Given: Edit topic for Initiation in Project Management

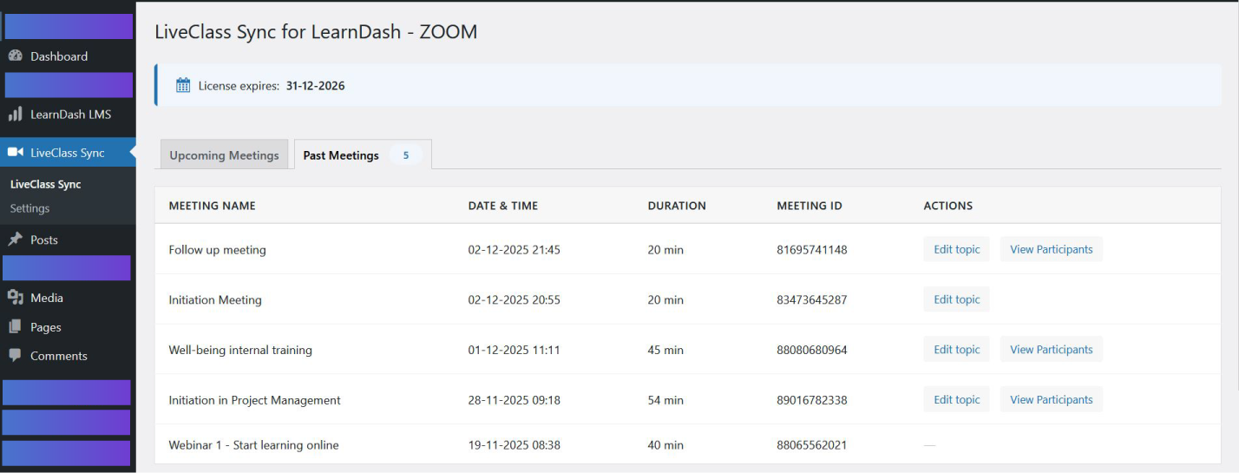Looking at the screenshot, I should (x=956, y=400).
